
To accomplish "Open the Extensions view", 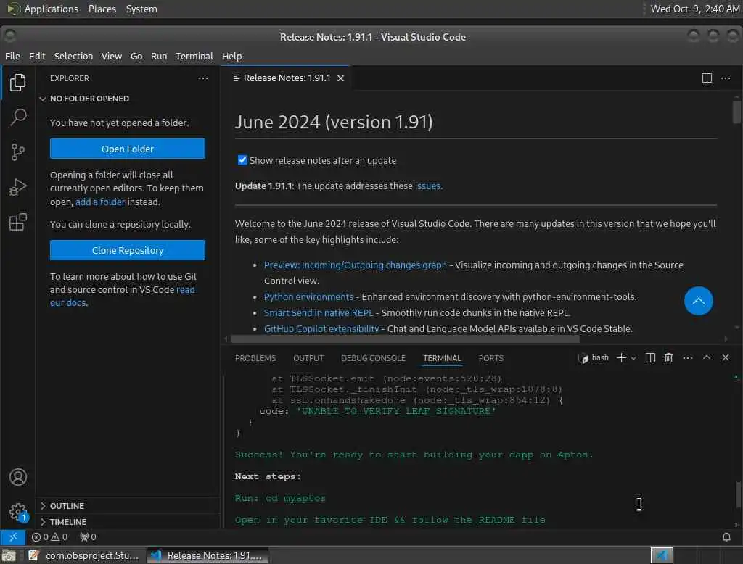I will pyautogui.click(x=17, y=222).
